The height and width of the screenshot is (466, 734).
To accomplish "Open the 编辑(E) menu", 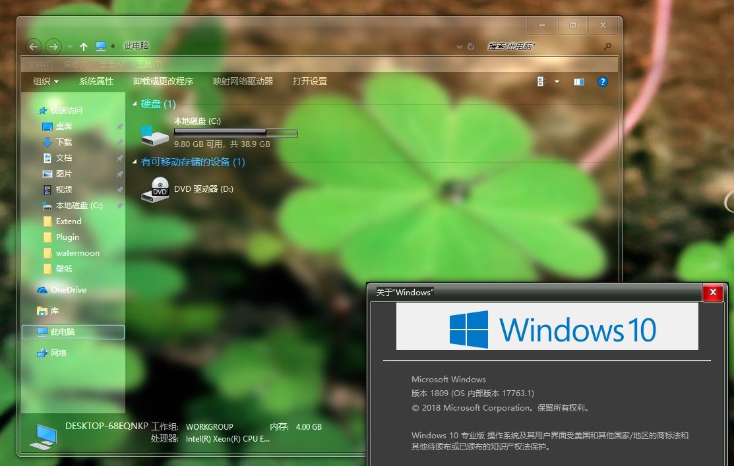I will point(76,64).
